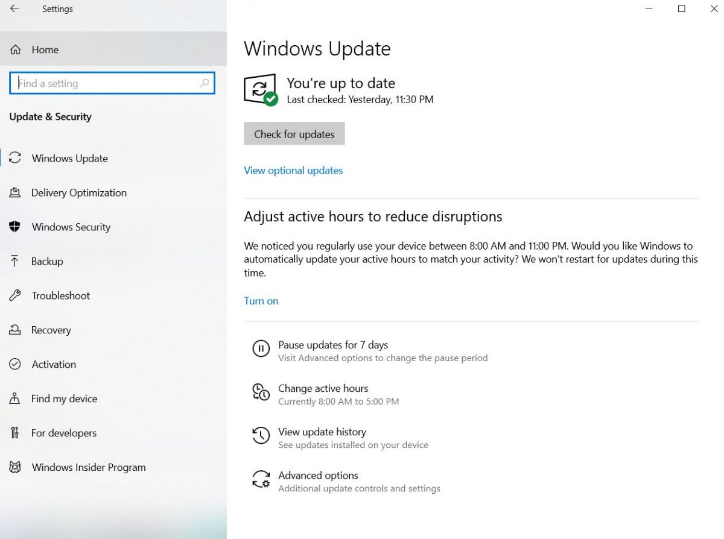
Task: Click the pause icon beside Pause updates
Action: pos(261,348)
